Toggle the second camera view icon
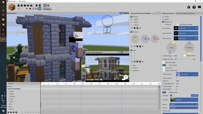 [x=45, y=5]
